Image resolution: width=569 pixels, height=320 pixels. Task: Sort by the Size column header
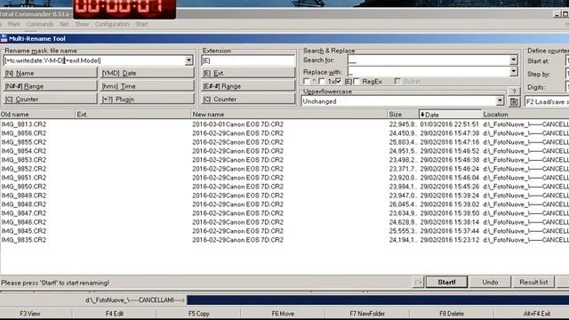[403, 115]
